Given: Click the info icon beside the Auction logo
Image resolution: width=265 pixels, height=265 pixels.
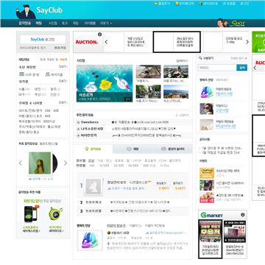Looking at the screenshot, I should 99,35.
